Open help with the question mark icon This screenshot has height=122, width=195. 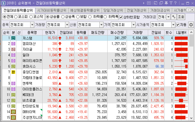coord(176,3)
